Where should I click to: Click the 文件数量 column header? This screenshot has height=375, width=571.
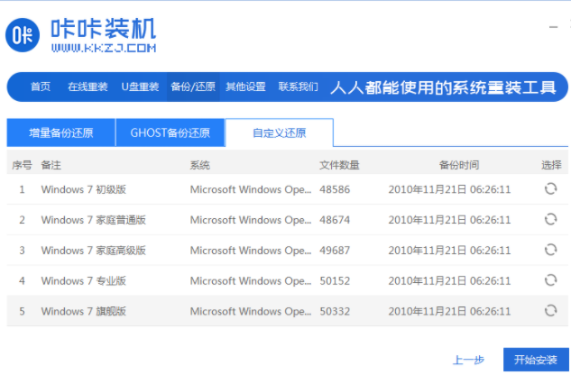coord(339,165)
